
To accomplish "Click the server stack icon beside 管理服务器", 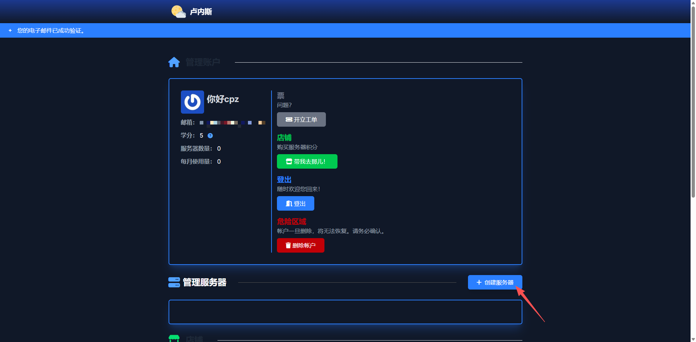I will click(x=174, y=282).
